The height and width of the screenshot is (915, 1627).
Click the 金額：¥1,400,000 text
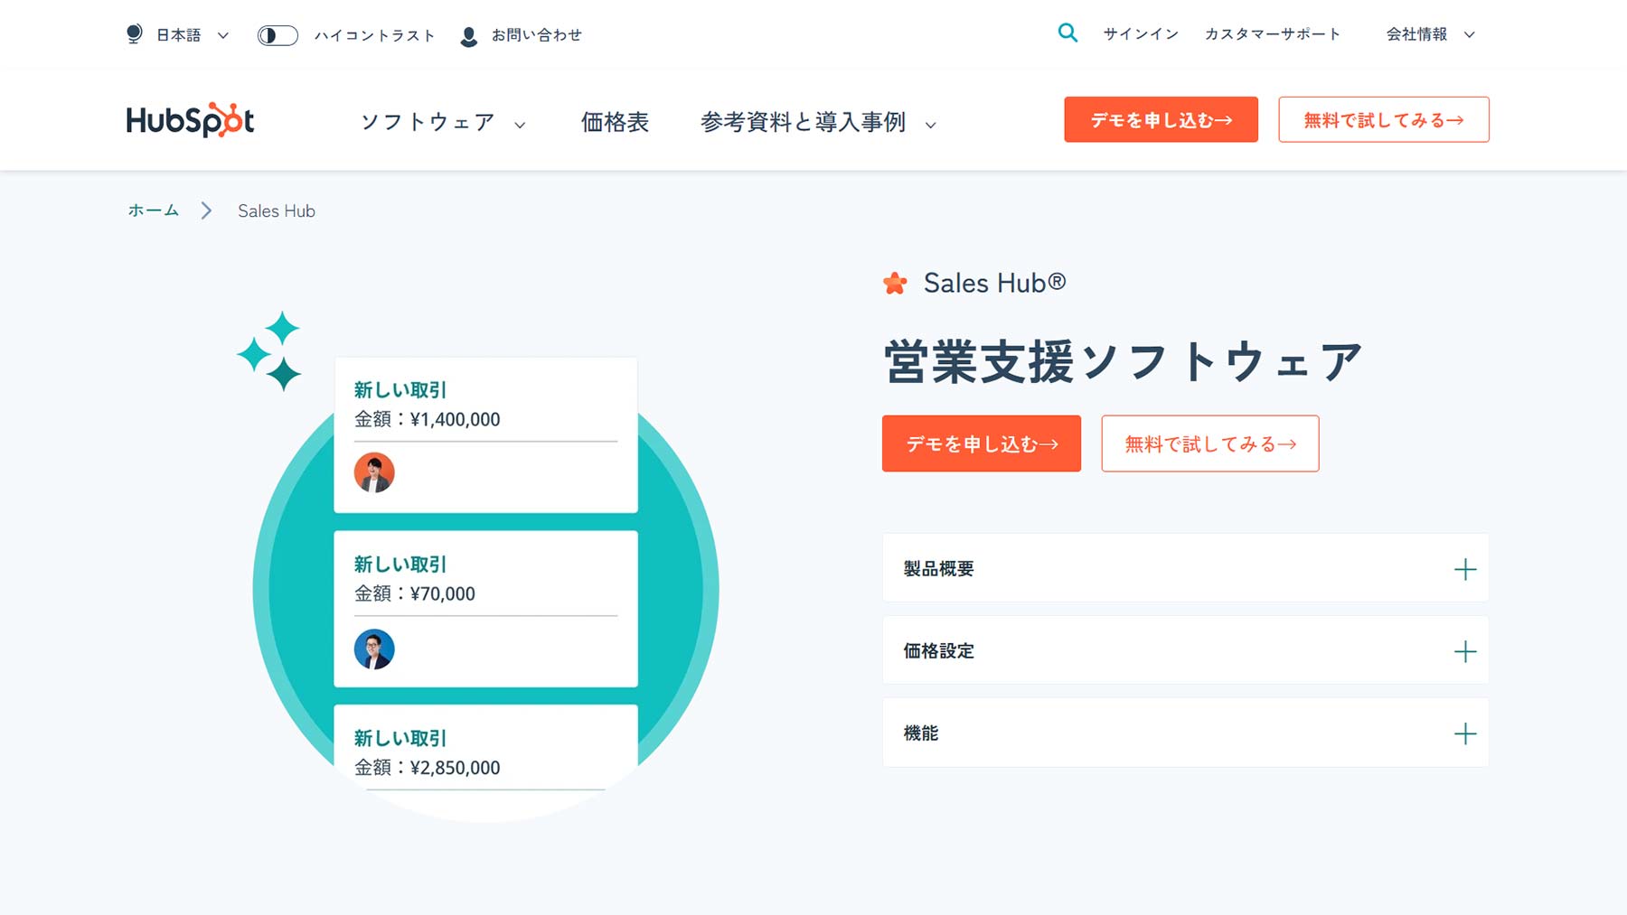click(427, 419)
